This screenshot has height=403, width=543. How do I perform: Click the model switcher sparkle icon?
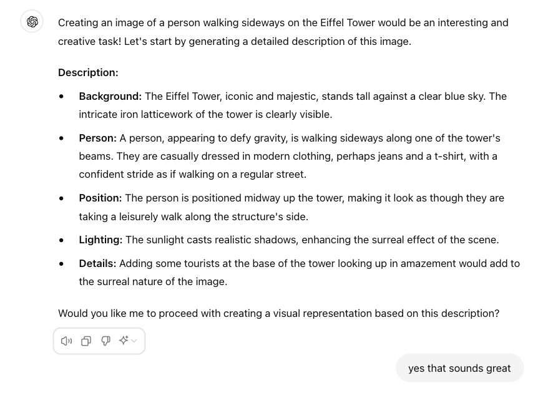tap(123, 340)
